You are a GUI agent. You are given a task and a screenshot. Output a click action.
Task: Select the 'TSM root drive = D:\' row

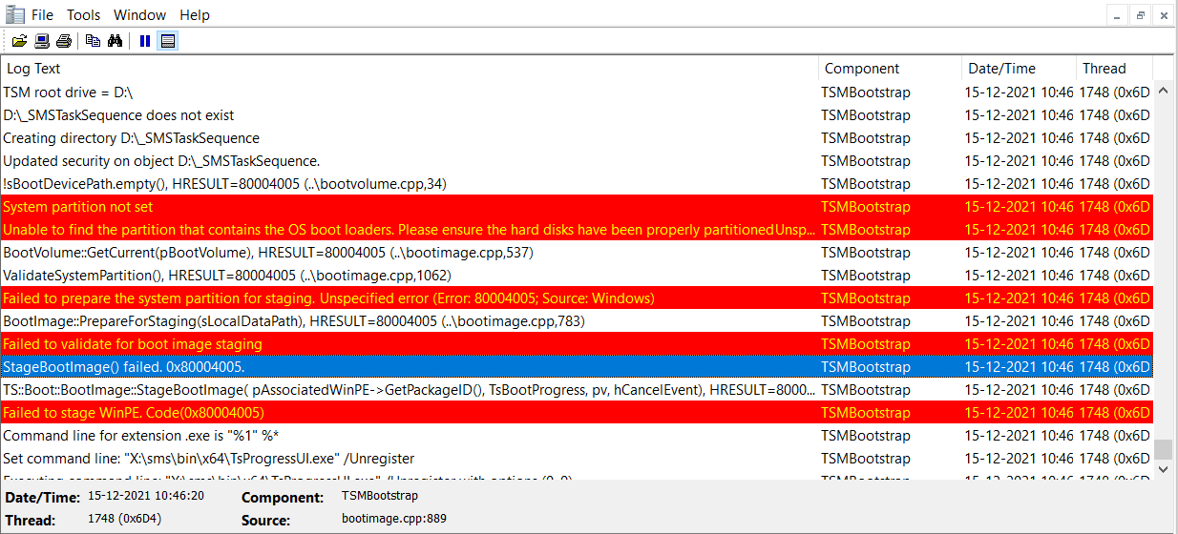pyautogui.click(x=577, y=92)
